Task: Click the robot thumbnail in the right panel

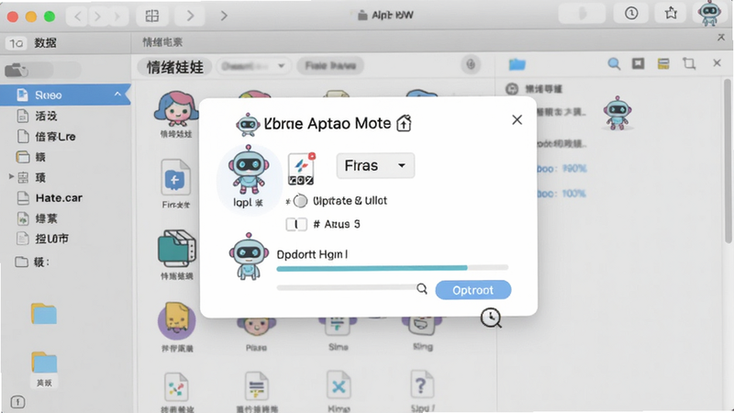Action: coord(617,113)
